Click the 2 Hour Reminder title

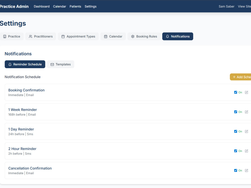[22, 149]
